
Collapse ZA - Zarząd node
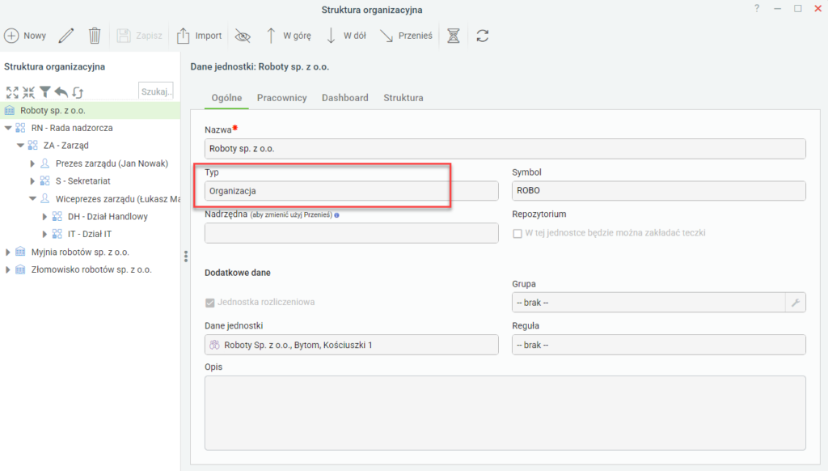click(x=20, y=146)
